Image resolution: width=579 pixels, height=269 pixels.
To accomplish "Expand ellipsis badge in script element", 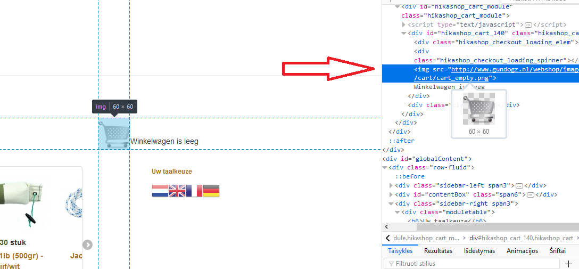I will click(528, 25).
